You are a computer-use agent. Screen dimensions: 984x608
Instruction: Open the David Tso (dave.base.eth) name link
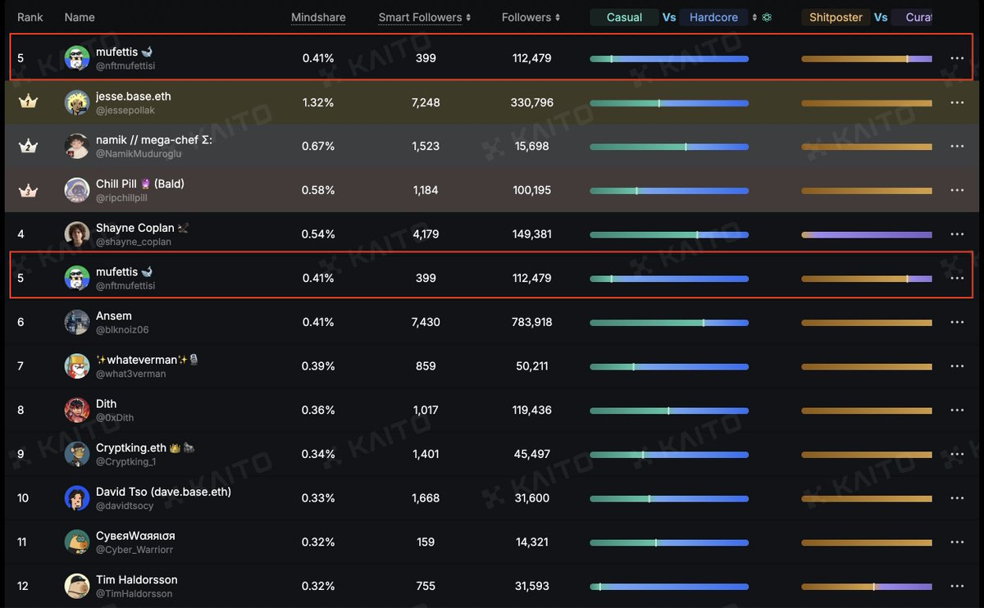point(163,492)
